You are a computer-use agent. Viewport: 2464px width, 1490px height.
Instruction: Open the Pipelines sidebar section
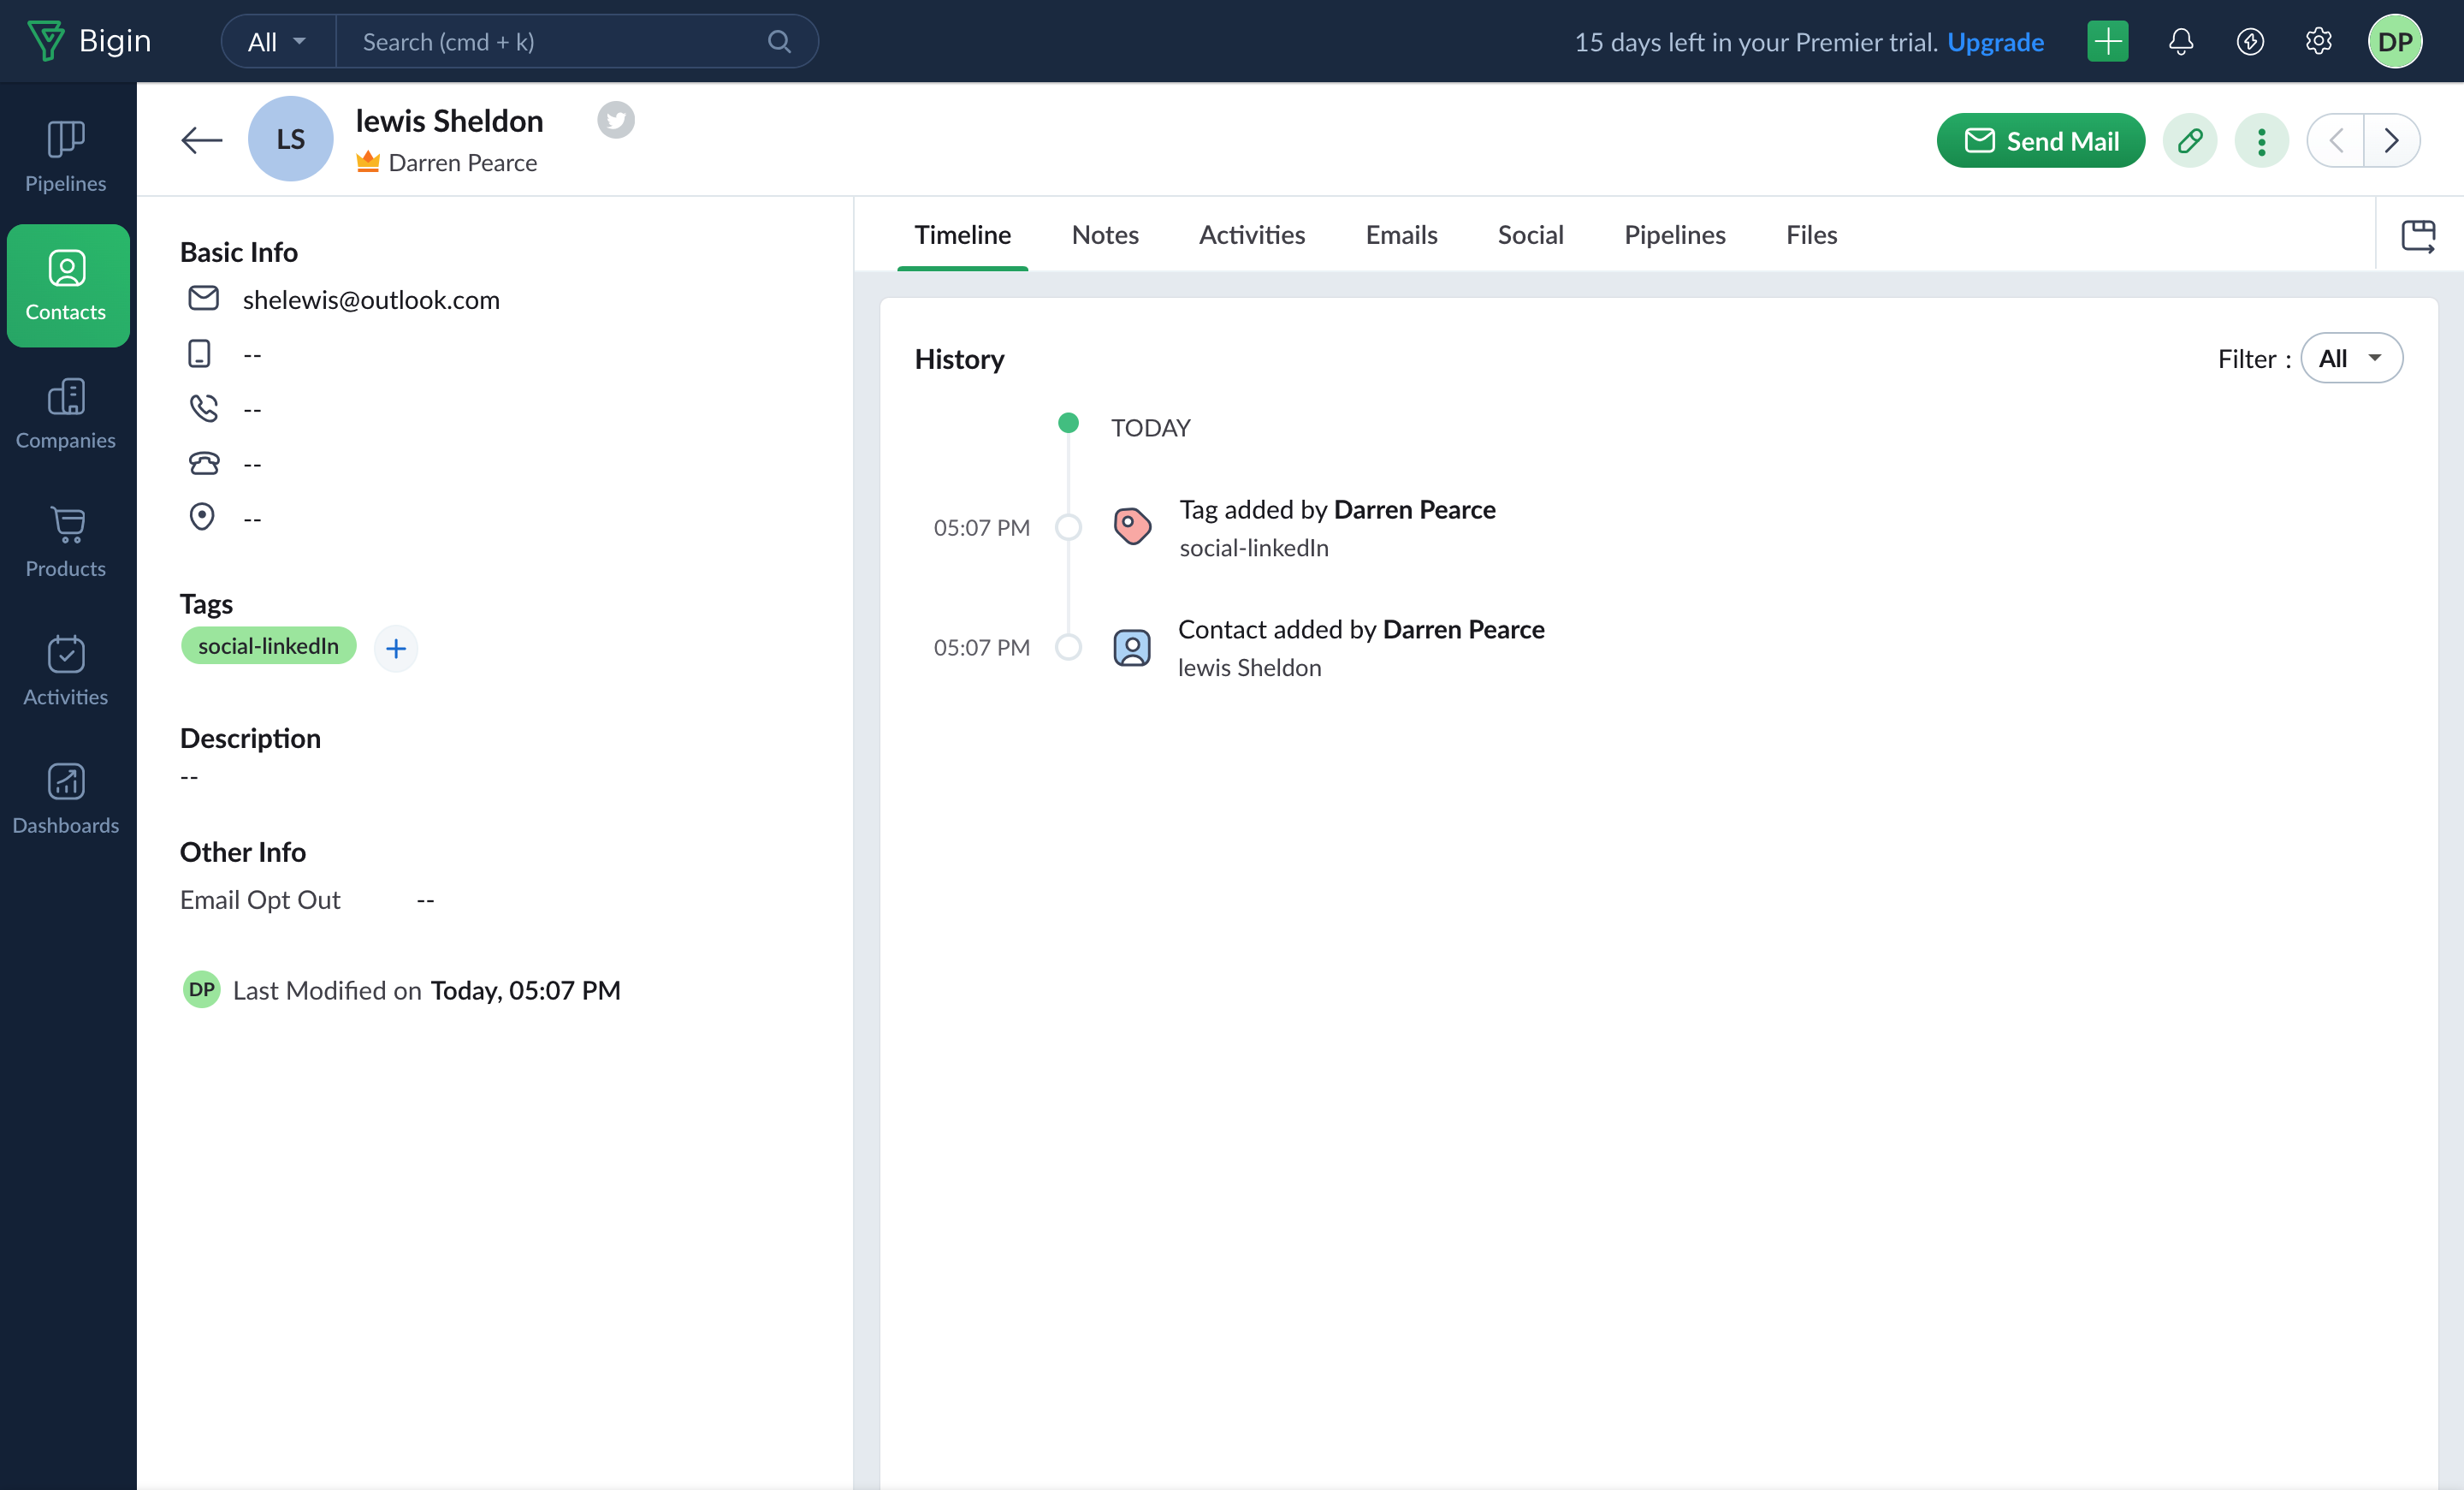66,156
